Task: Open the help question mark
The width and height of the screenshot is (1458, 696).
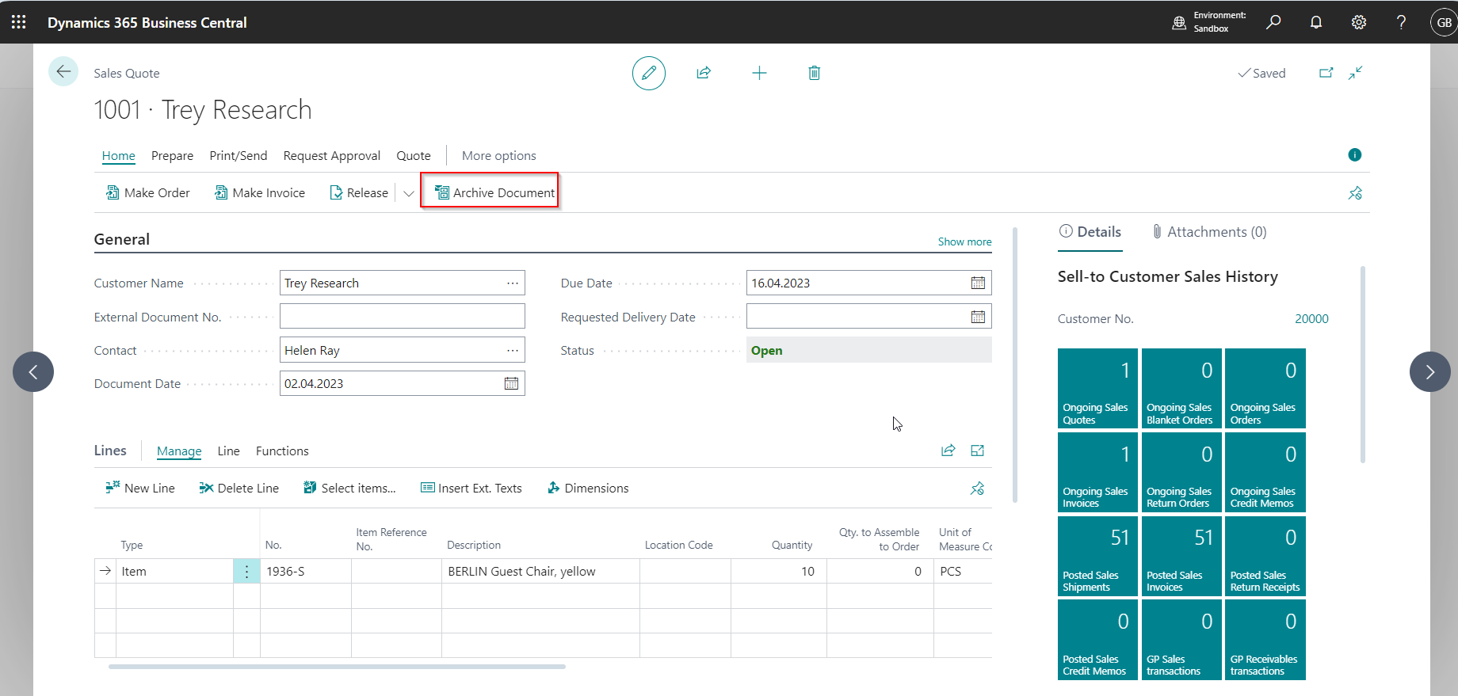Action: [1401, 22]
